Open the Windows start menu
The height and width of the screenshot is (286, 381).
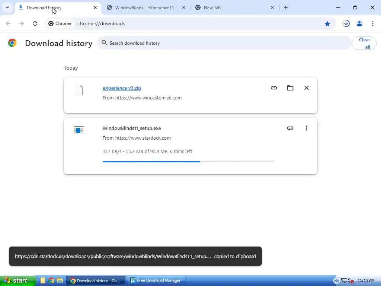pos(18,280)
